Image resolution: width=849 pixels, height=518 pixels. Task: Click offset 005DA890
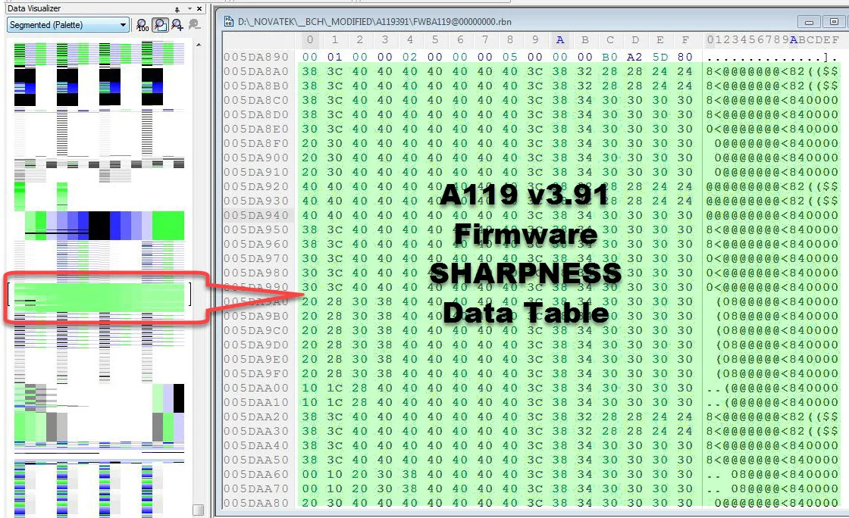pos(256,57)
